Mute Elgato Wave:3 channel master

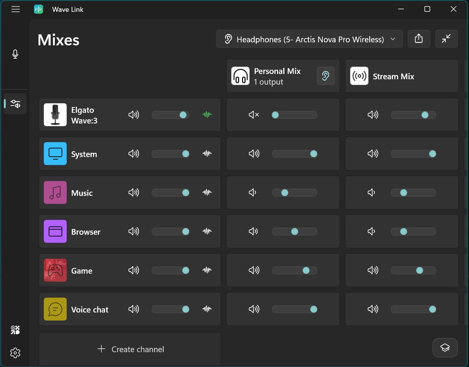coord(134,115)
